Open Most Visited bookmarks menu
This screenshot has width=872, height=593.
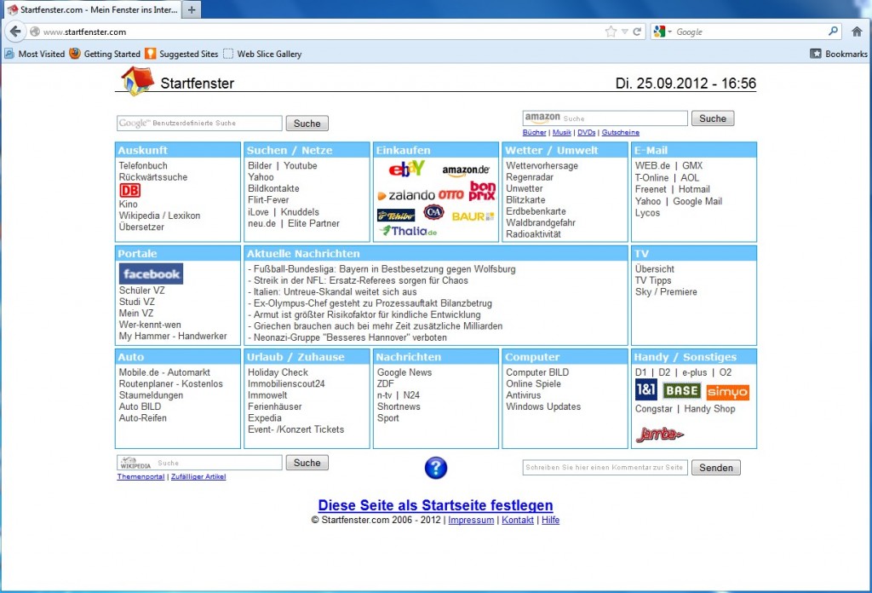pyautogui.click(x=34, y=54)
